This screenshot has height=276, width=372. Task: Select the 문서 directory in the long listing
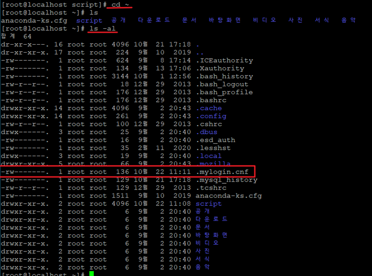pos(203,227)
